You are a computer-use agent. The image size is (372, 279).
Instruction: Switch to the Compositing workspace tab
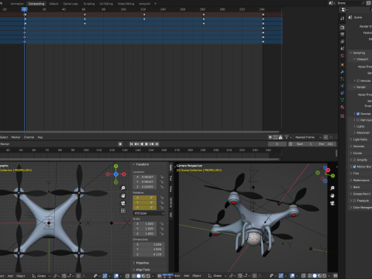click(36, 4)
